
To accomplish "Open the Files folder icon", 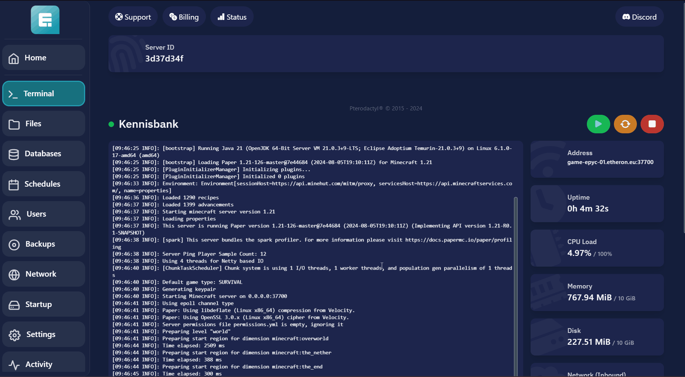I will tap(14, 124).
